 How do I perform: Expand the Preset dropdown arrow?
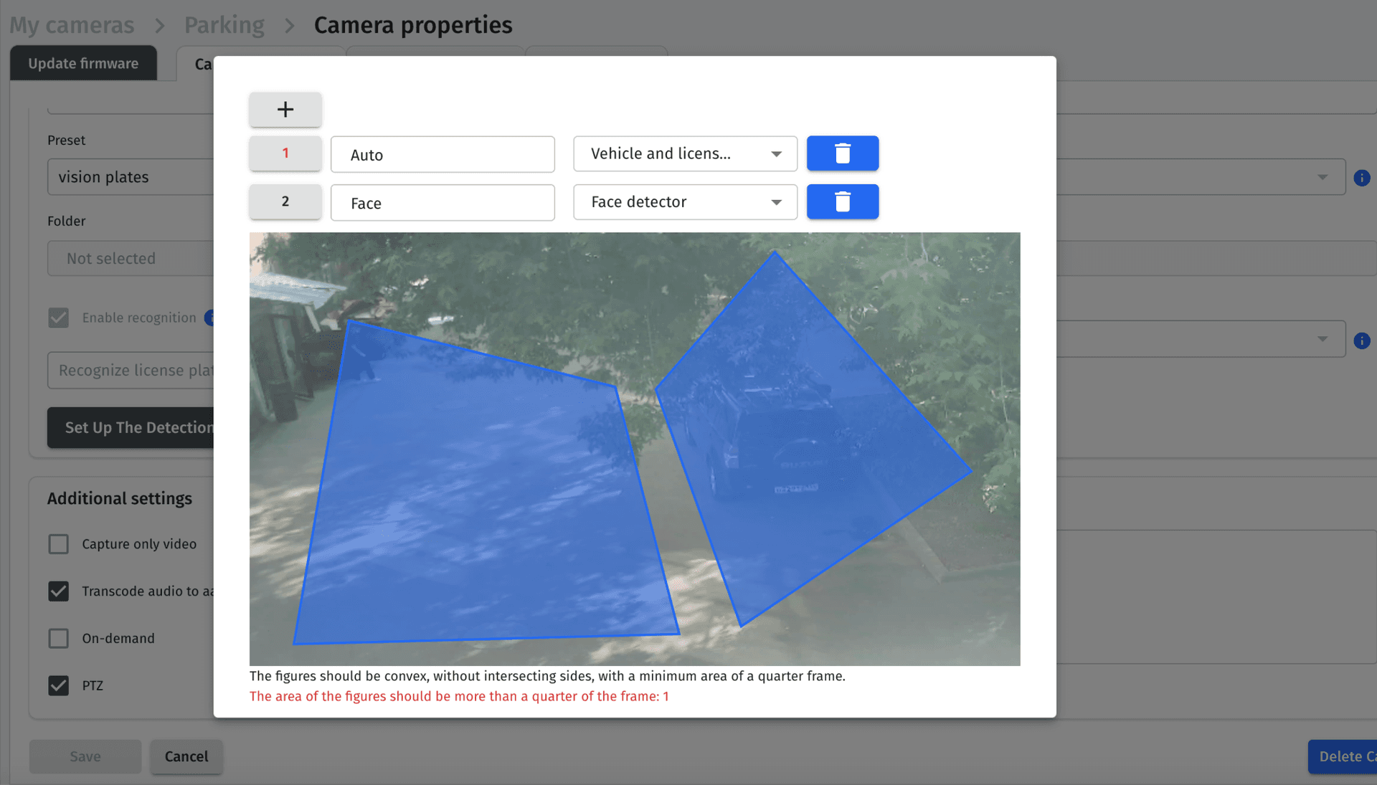[x=1322, y=178]
